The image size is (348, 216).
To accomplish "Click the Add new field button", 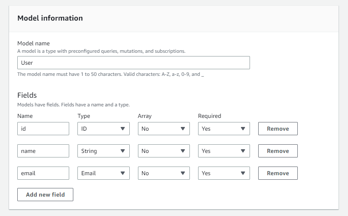I will [x=45, y=195].
